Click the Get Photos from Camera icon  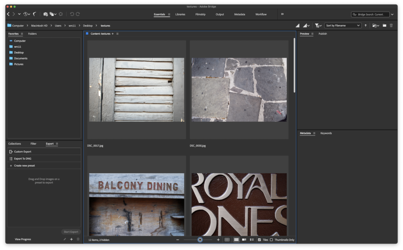coord(46,14)
